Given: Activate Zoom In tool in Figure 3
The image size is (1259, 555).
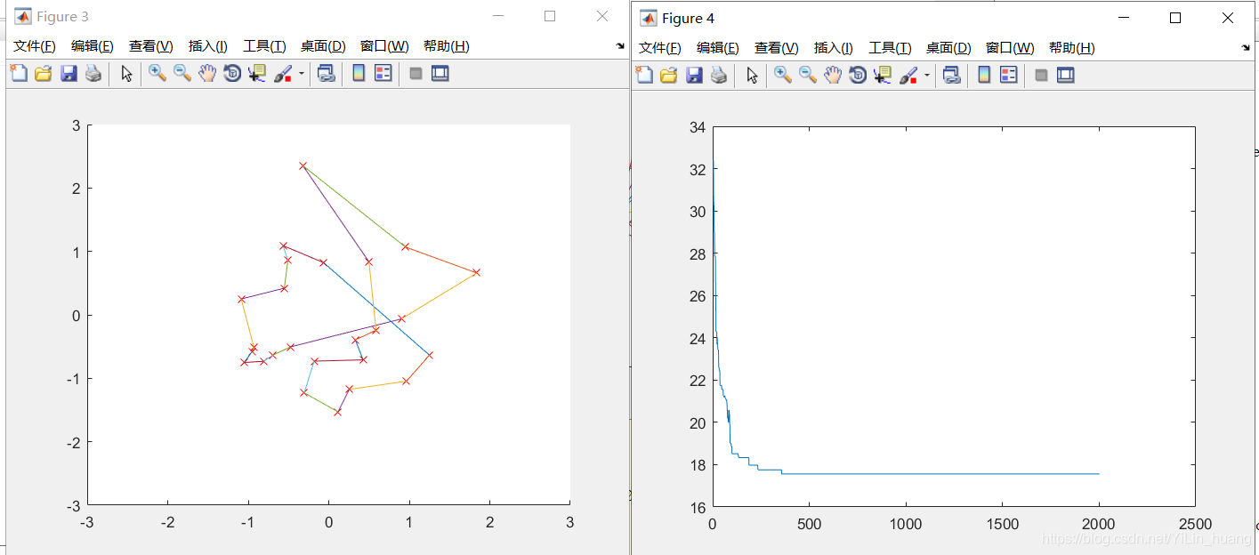Looking at the screenshot, I should (157, 74).
